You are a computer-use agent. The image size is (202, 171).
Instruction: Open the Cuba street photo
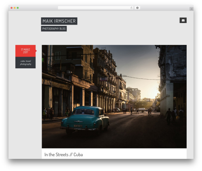click(114, 97)
